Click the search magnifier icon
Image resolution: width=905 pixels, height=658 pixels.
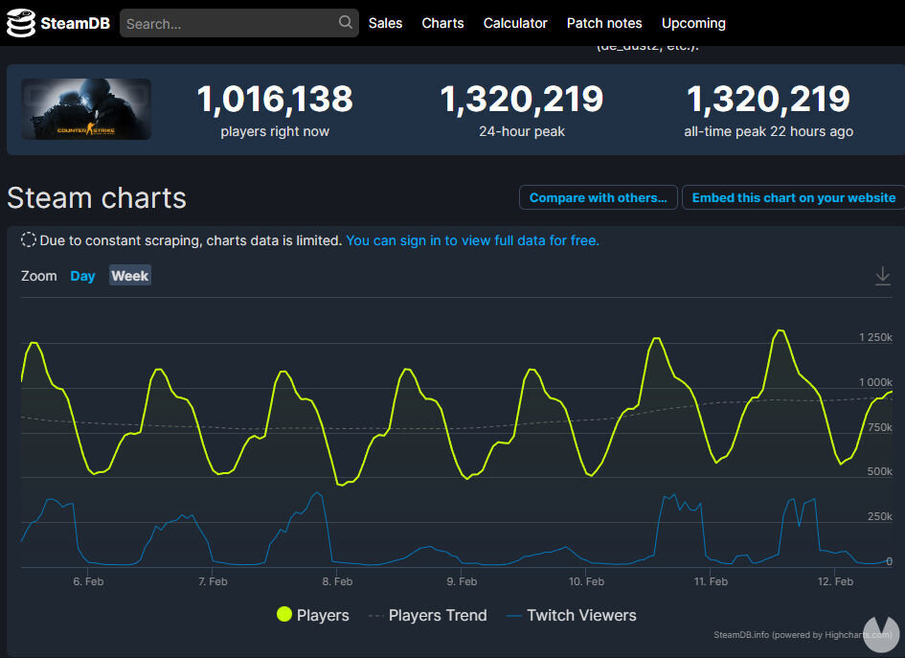point(345,23)
